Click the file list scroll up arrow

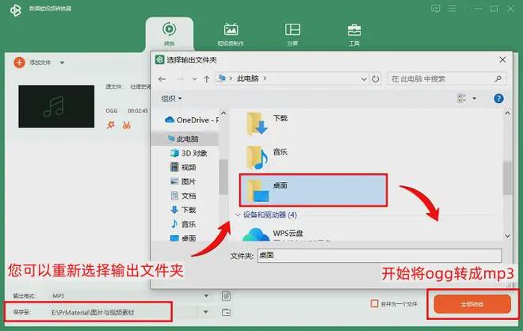(x=507, y=113)
